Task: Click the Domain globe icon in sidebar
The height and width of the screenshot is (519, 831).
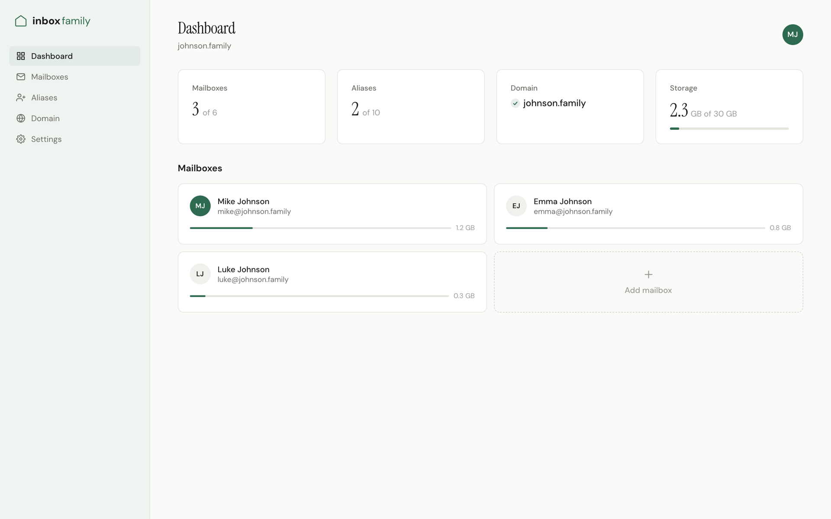Action: (21, 118)
